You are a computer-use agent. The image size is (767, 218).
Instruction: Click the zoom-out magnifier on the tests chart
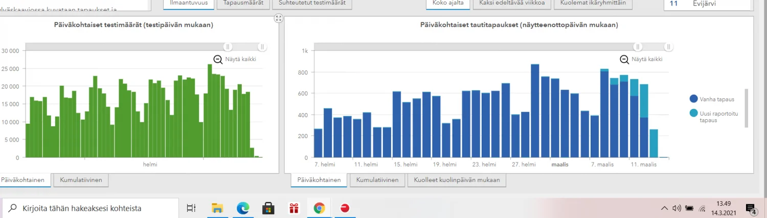coord(218,59)
